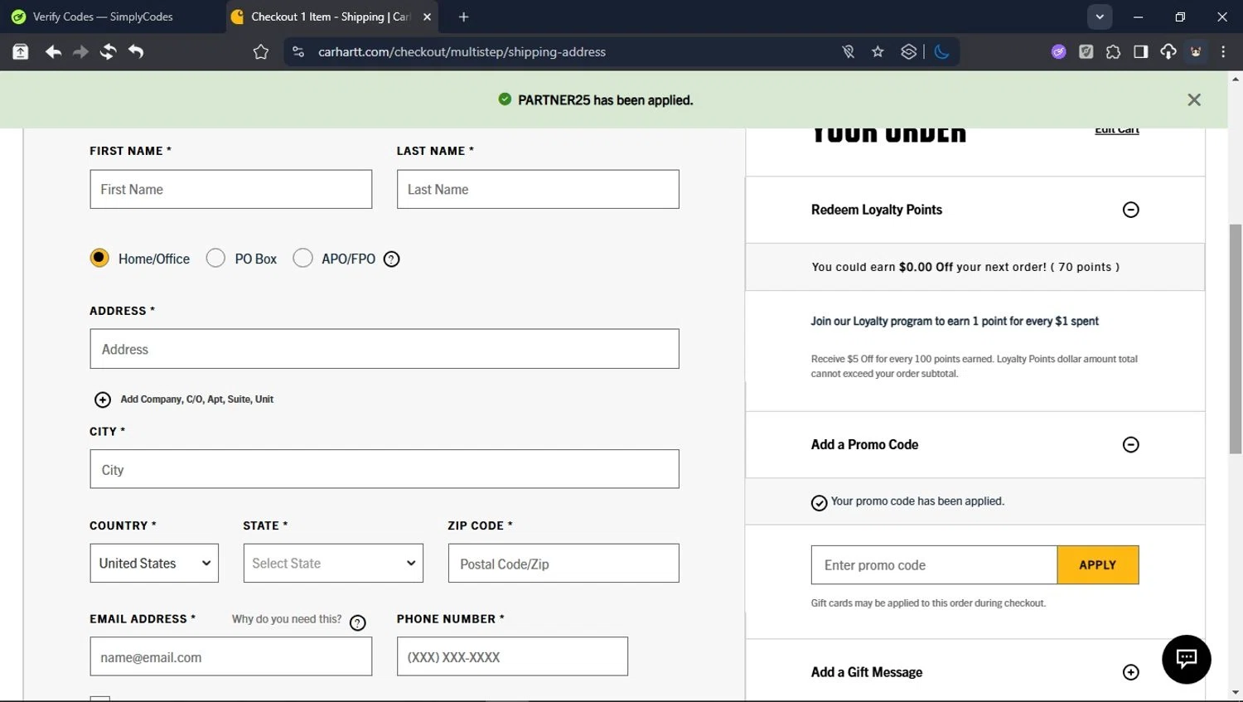Click the 'Join our Loyalty program' text

(x=955, y=322)
